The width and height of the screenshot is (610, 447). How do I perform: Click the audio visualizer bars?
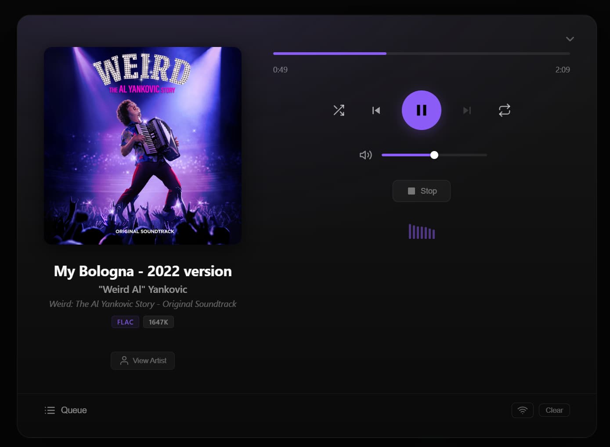click(x=422, y=231)
